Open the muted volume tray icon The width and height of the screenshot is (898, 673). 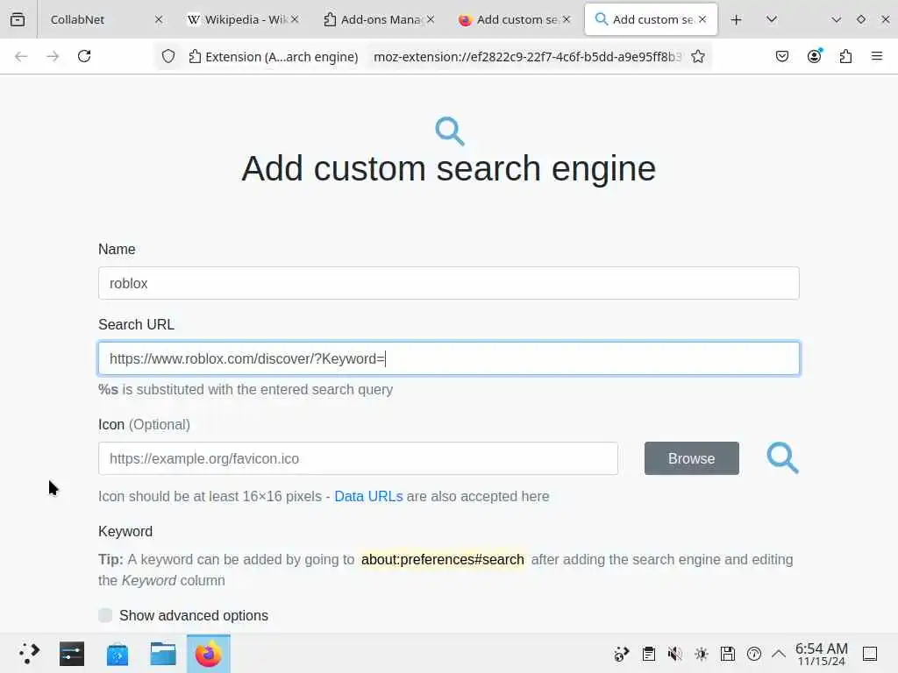pos(675,654)
